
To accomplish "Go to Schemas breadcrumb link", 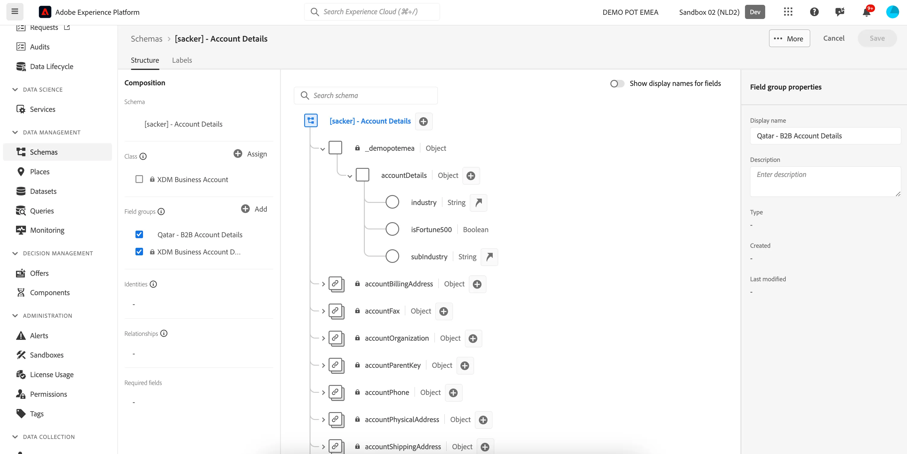I will (146, 39).
